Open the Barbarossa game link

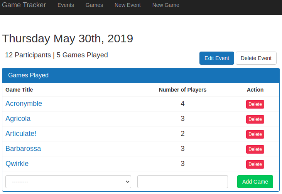(x=23, y=149)
